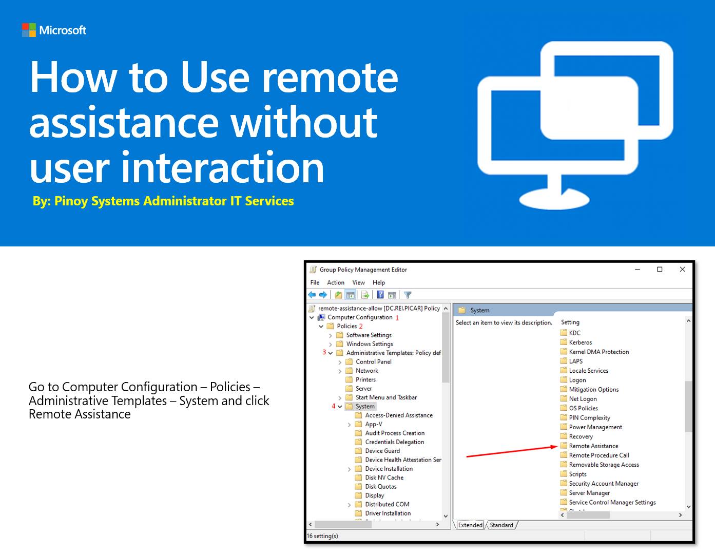
Task: Click the Back arrow in the toolbar
Action: click(x=312, y=295)
